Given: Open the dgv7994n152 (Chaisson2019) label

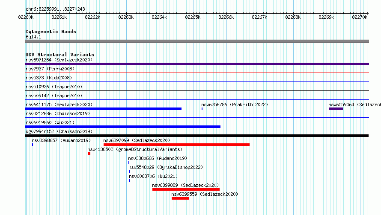Looking at the screenshot, I should pos(59,131).
